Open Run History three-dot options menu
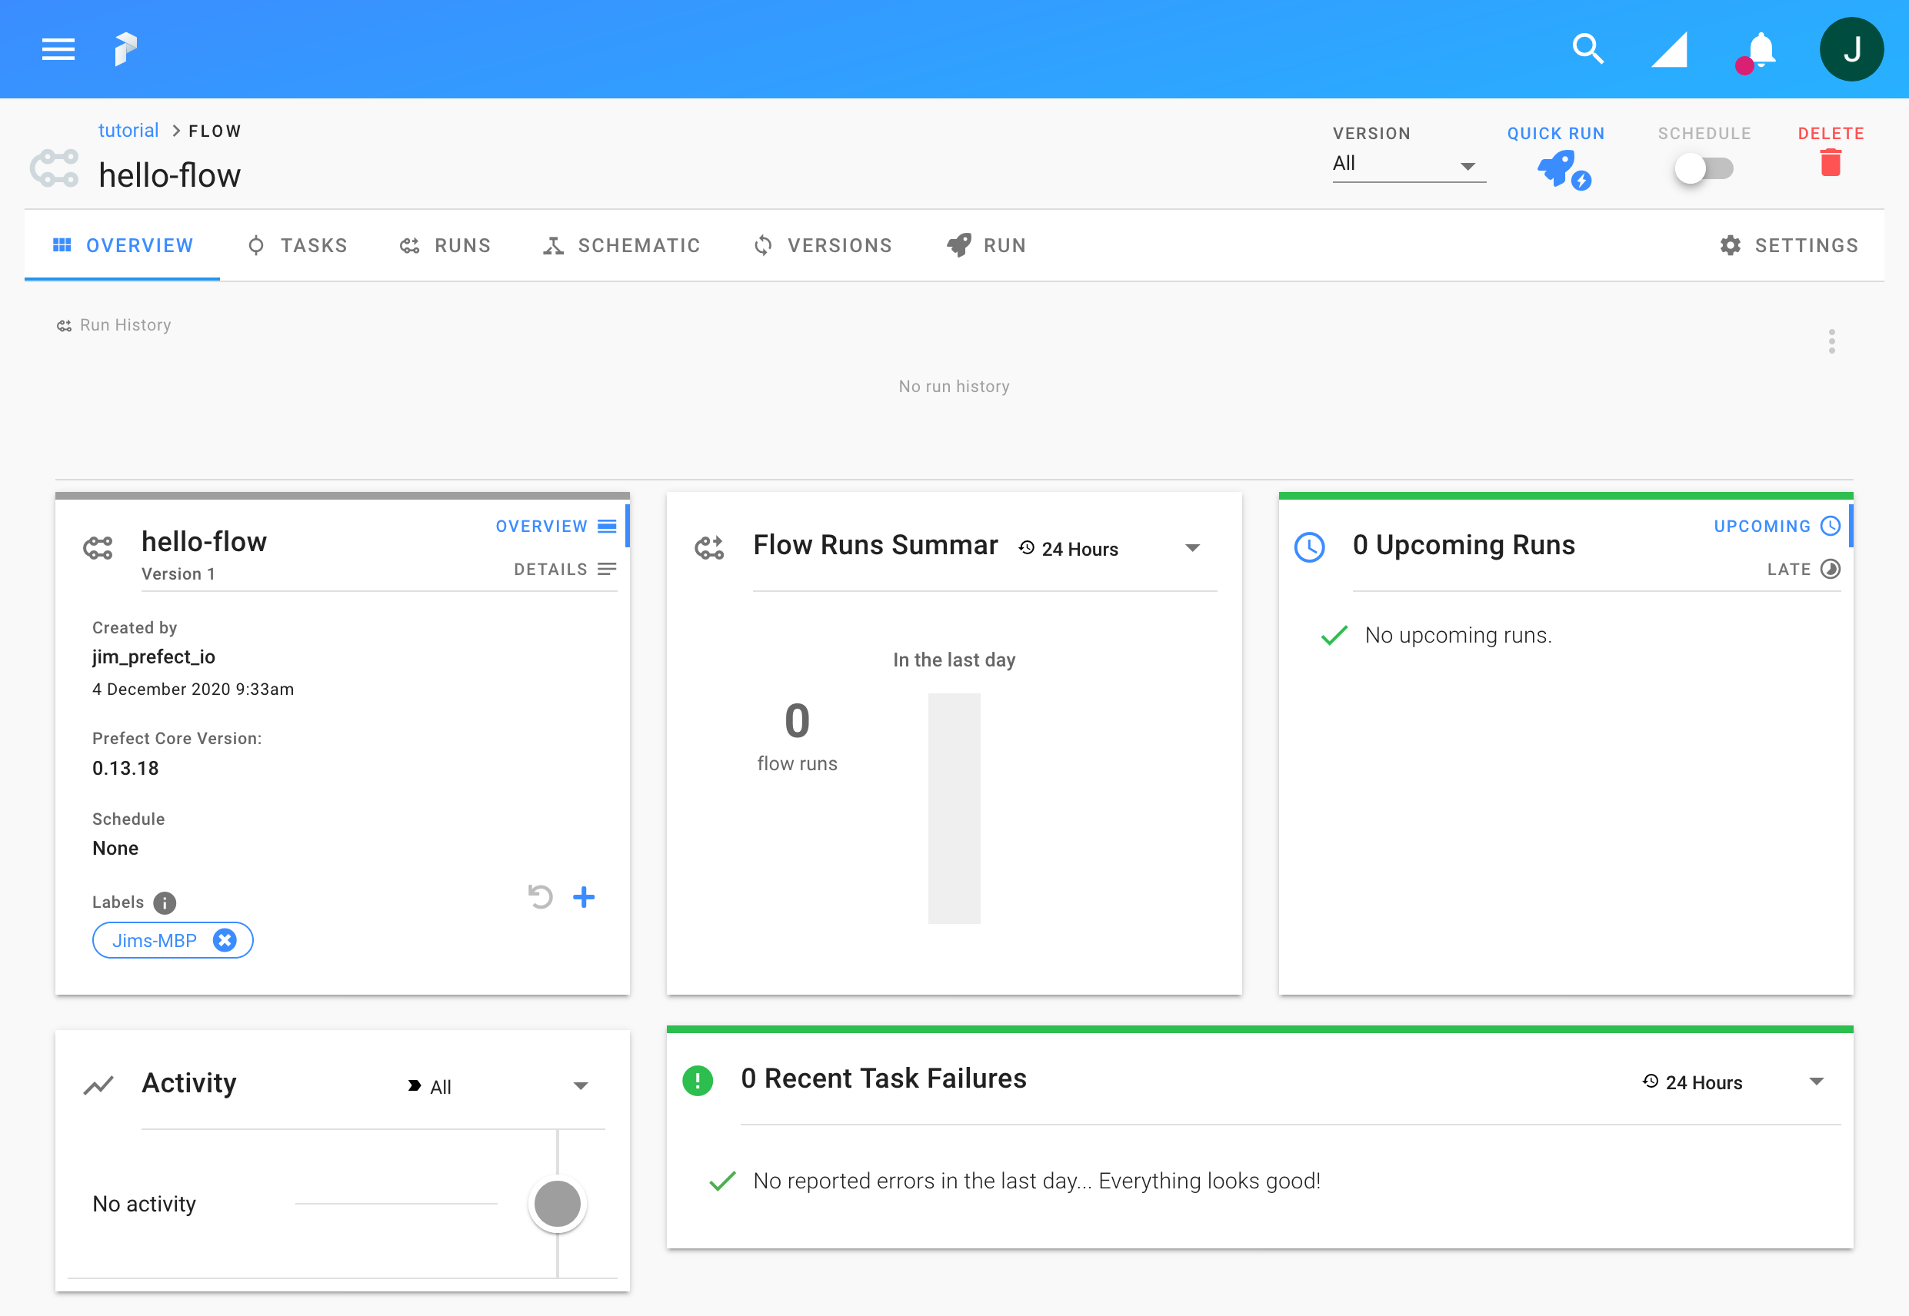 [1831, 341]
